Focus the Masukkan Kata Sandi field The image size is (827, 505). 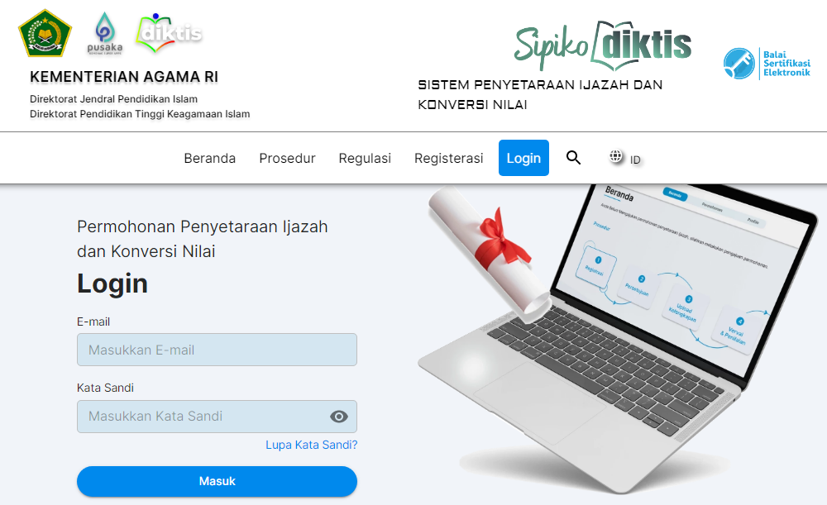click(x=217, y=417)
